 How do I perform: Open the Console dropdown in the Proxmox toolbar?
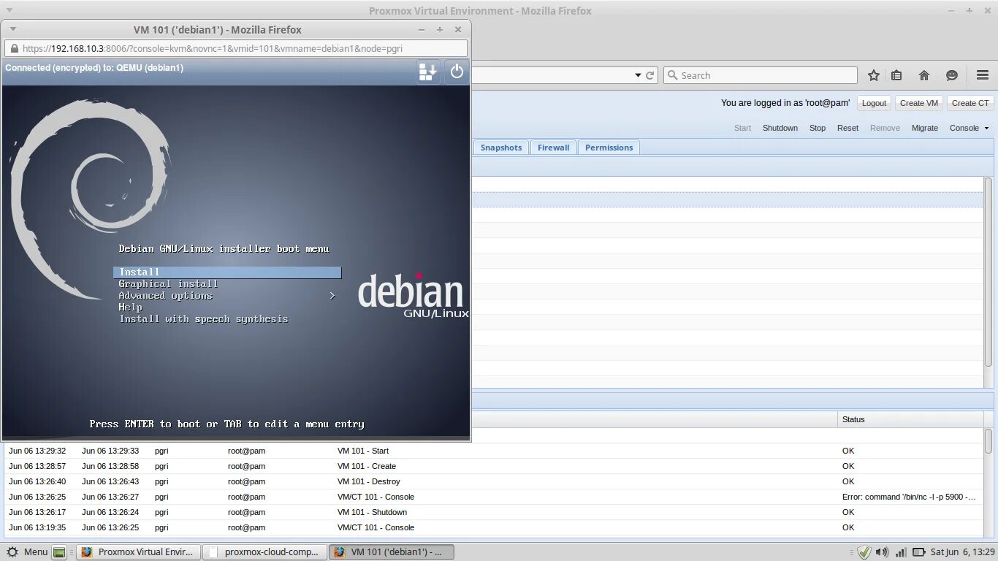click(969, 128)
